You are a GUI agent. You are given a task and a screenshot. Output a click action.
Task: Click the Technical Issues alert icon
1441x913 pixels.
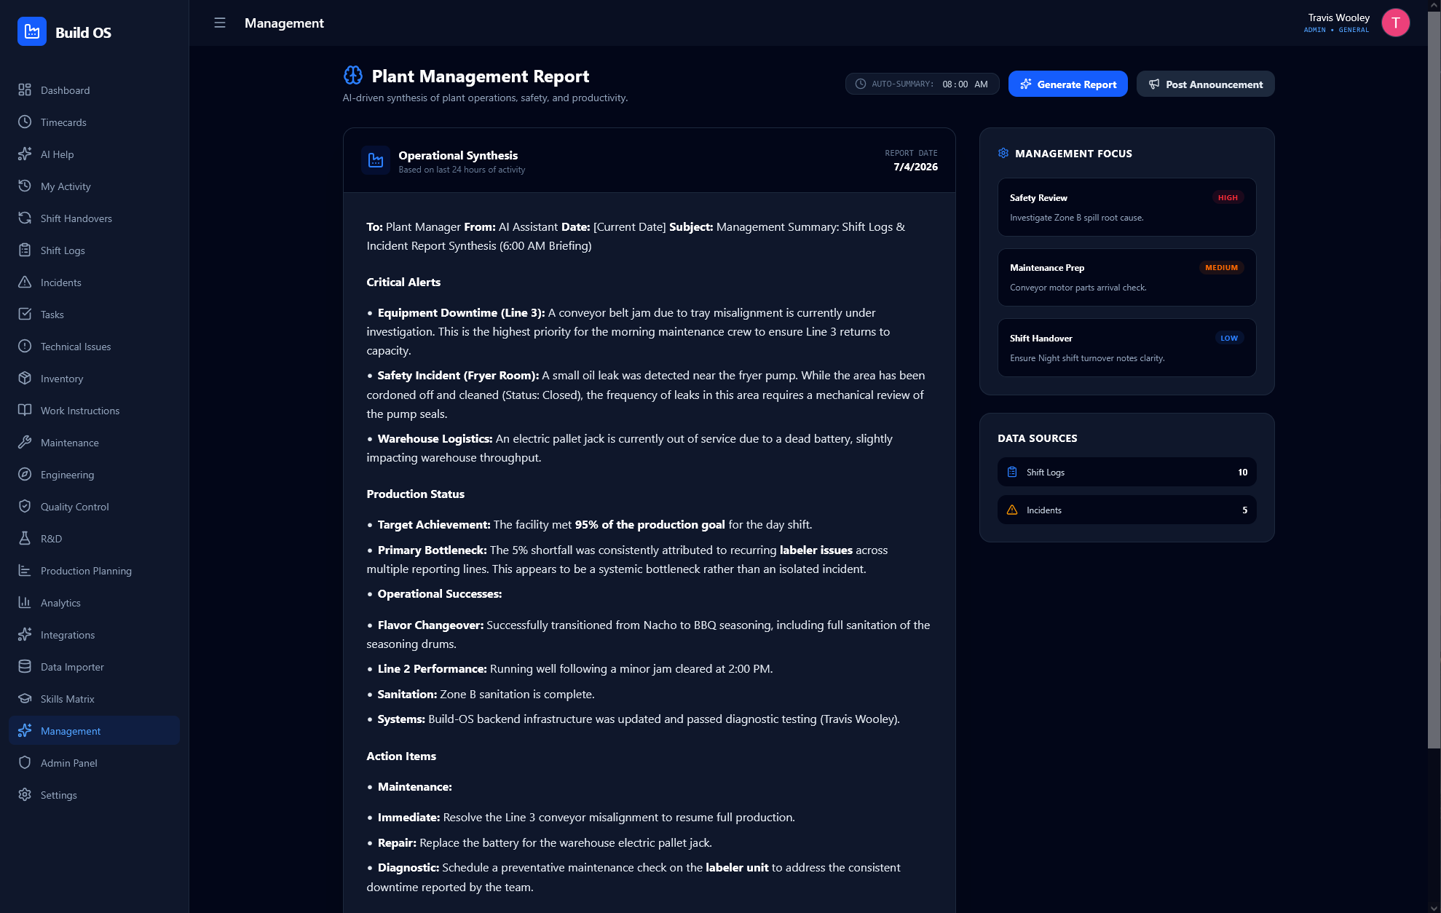[25, 346]
